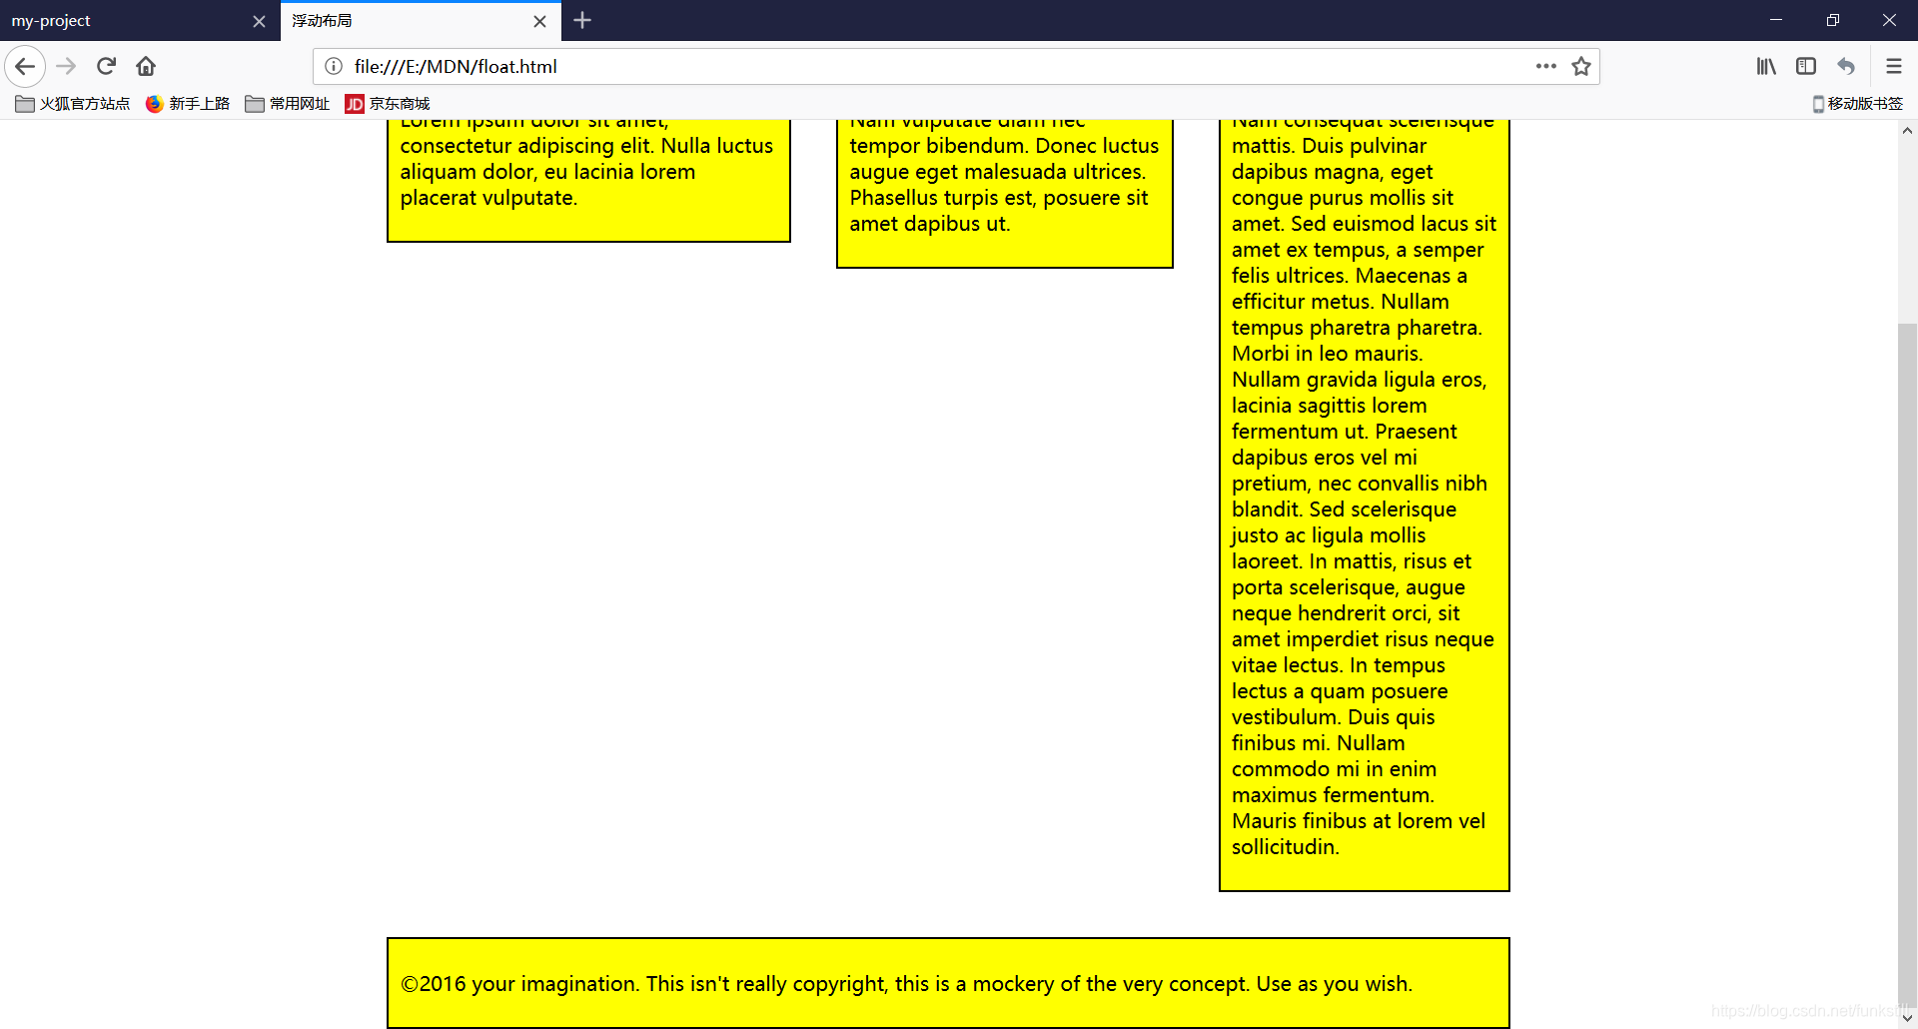The width and height of the screenshot is (1918, 1029).
Task: Open page actions three-dot menu
Action: [1545, 67]
